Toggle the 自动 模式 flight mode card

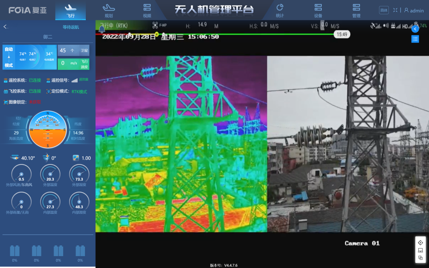click(9, 58)
